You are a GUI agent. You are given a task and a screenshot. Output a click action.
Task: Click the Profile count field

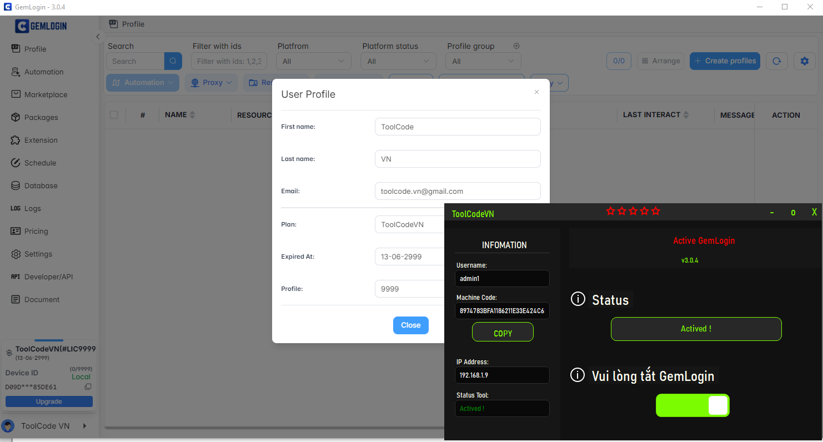point(410,289)
